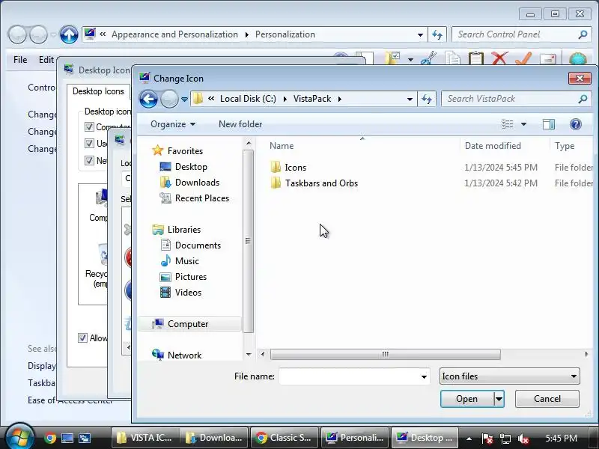This screenshot has width=599, height=449.
Task: Open Recent Places in navigation pane
Action: (x=195, y=198)
